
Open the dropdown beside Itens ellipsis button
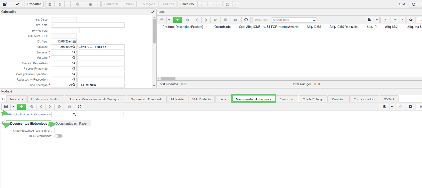pos(402,20)
